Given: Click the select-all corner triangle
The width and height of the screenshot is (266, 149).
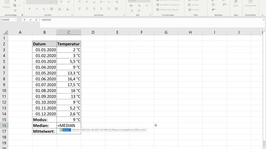Looking at the screenshot, I should click(x=5, y=32).
